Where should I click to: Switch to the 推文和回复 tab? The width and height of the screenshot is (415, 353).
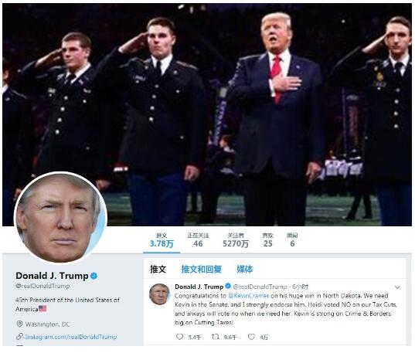click(x=202, y=269)
